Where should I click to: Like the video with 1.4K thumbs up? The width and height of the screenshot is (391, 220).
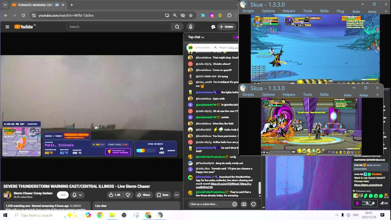115,195
